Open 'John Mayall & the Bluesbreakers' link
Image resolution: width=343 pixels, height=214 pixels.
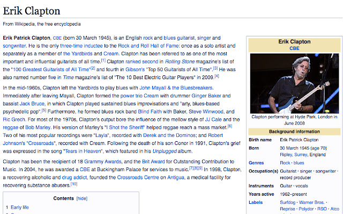click(176, 88)
